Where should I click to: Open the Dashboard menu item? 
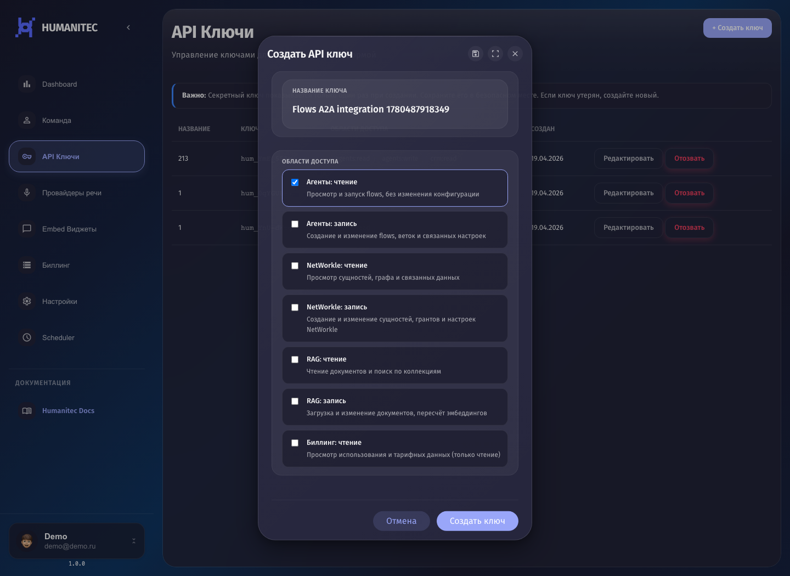77,84
